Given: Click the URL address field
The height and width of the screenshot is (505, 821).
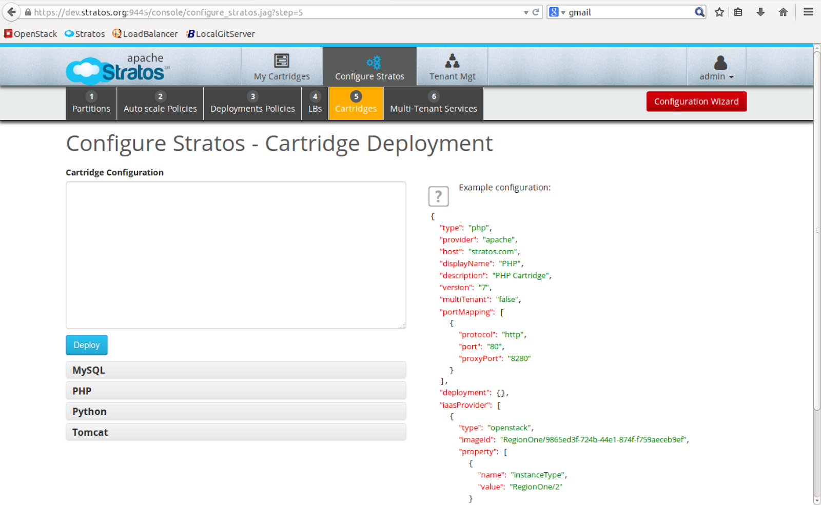Looking at the screenshot, I should point(277,12).
